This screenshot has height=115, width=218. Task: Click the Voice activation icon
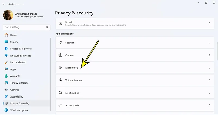pos(60,80)
